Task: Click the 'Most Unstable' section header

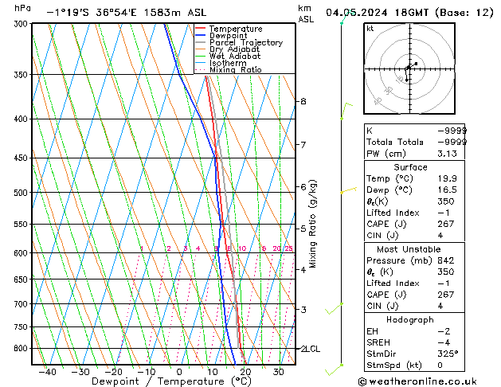Action: click(x=409, y=249)
